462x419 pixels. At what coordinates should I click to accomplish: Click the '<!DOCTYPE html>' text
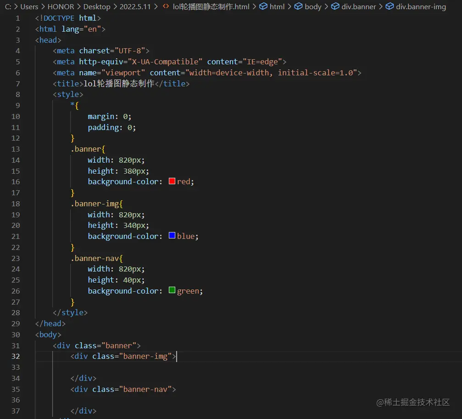click(68, 18)
